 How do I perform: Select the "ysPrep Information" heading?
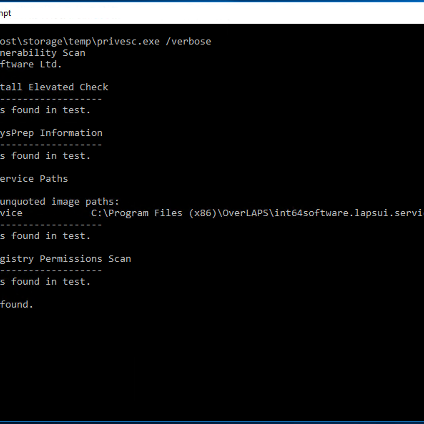(51, 133)
